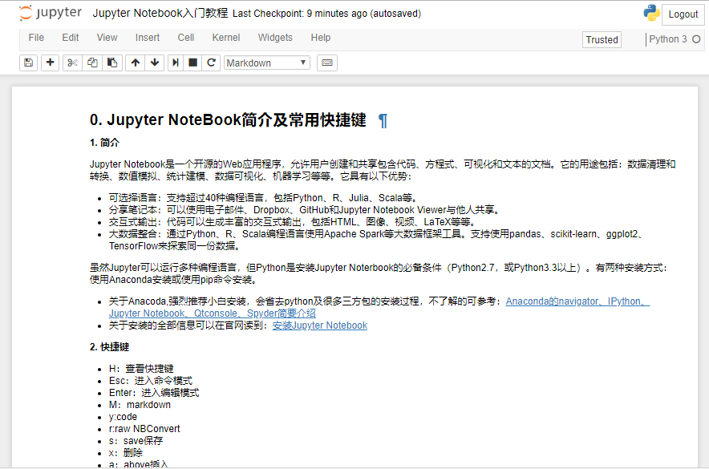The width and height of the screenshot is (709, 469).
Task: Move selected cell down arrow
Action: [155, 63]
